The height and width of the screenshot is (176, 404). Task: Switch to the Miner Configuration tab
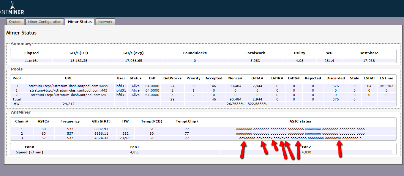[x=45, y=22]
